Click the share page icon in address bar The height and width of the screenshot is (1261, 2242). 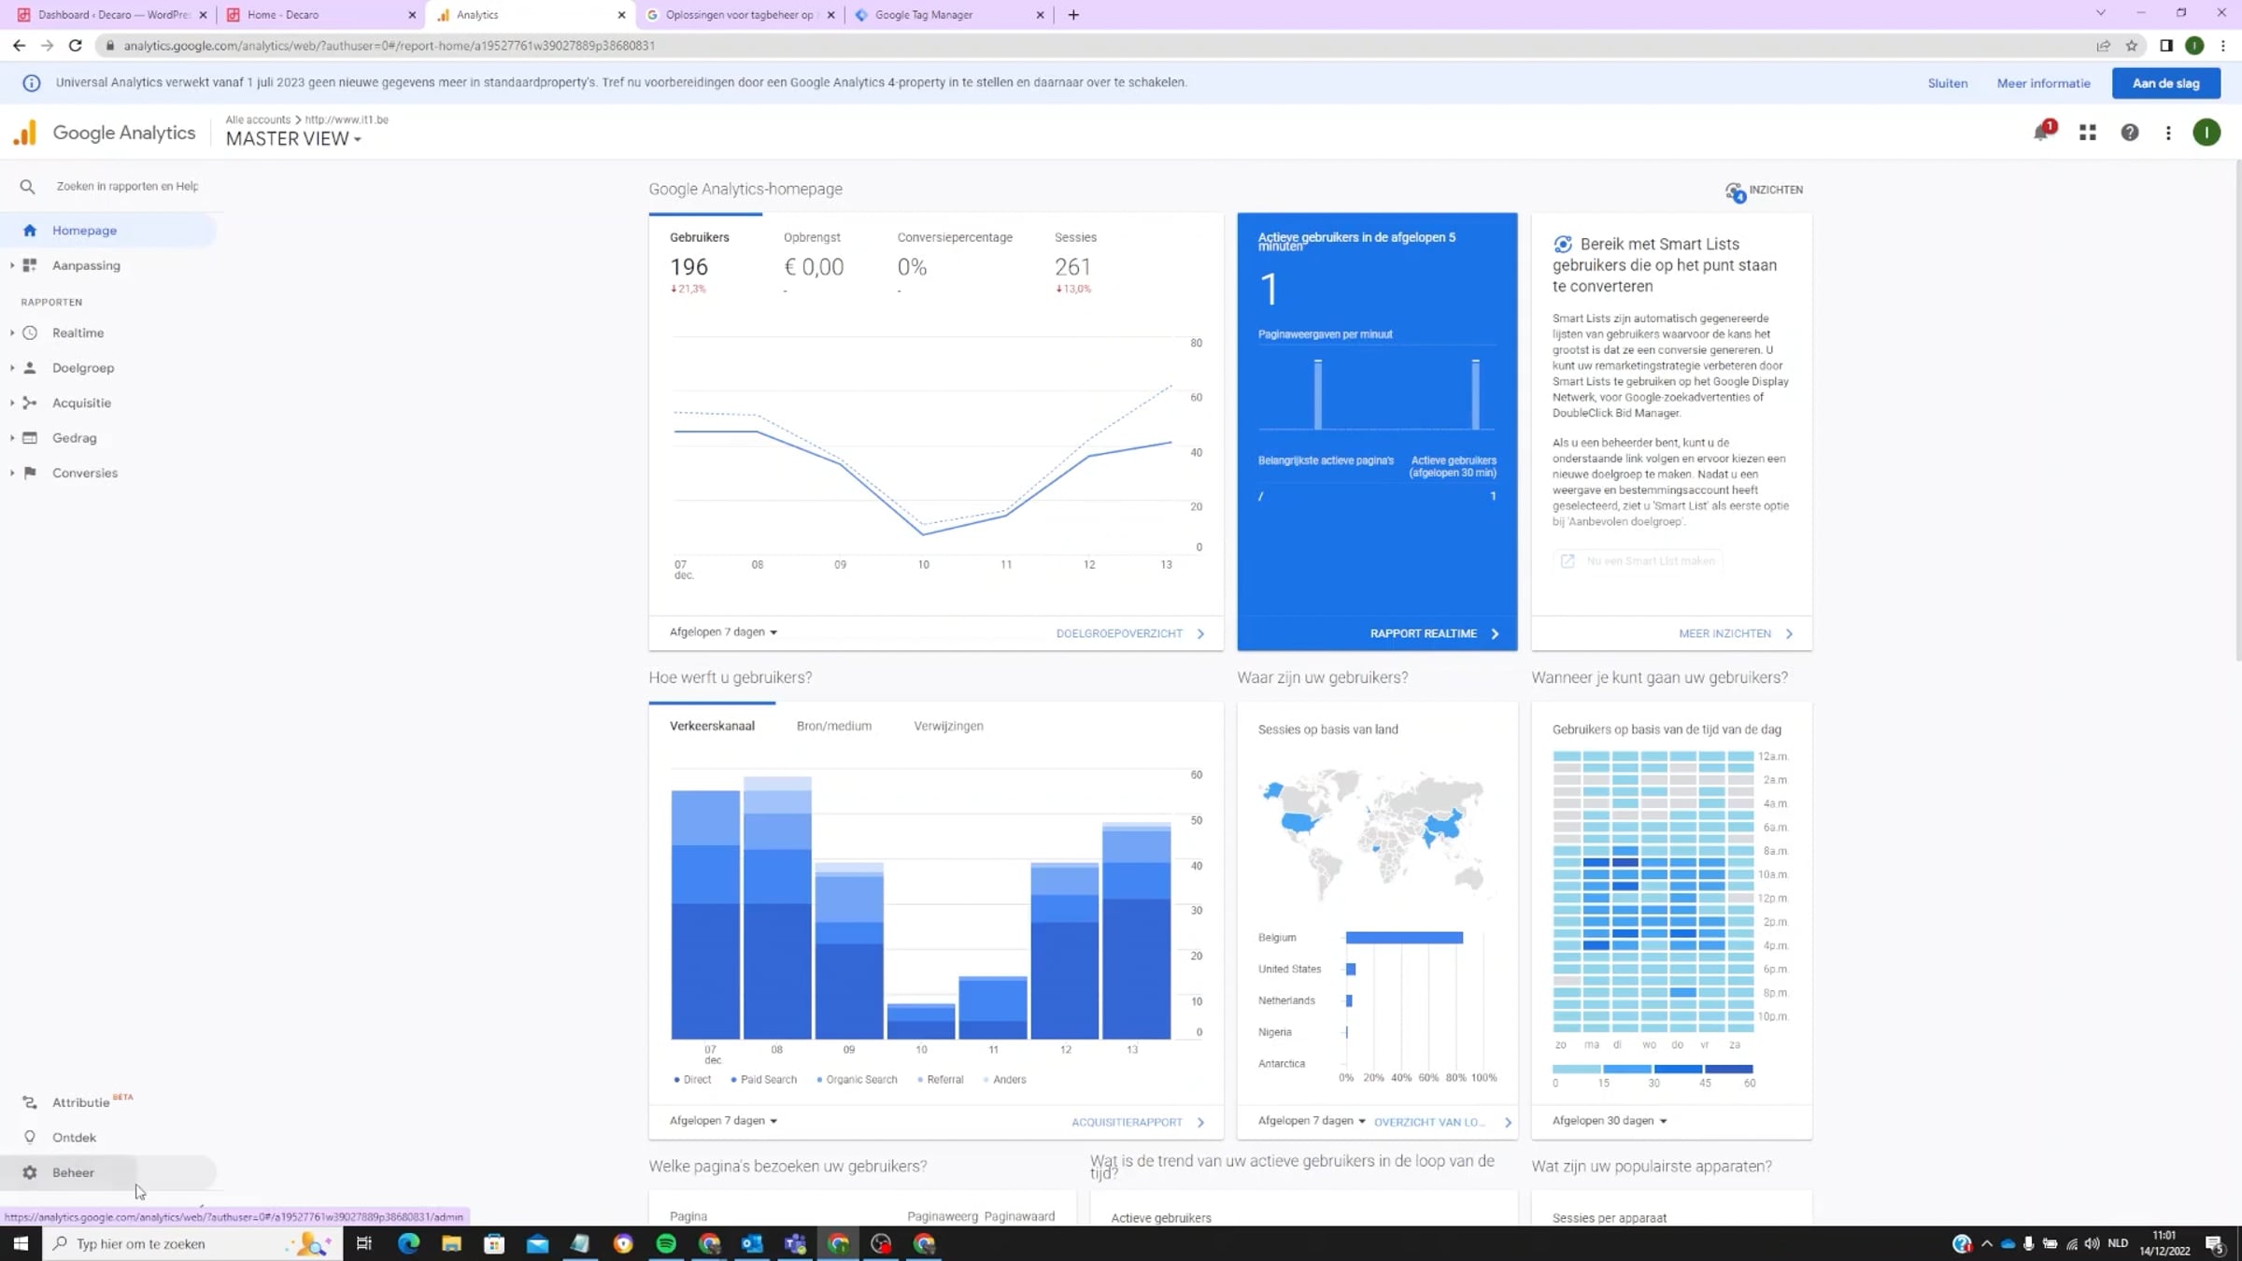click(2104, 46)
